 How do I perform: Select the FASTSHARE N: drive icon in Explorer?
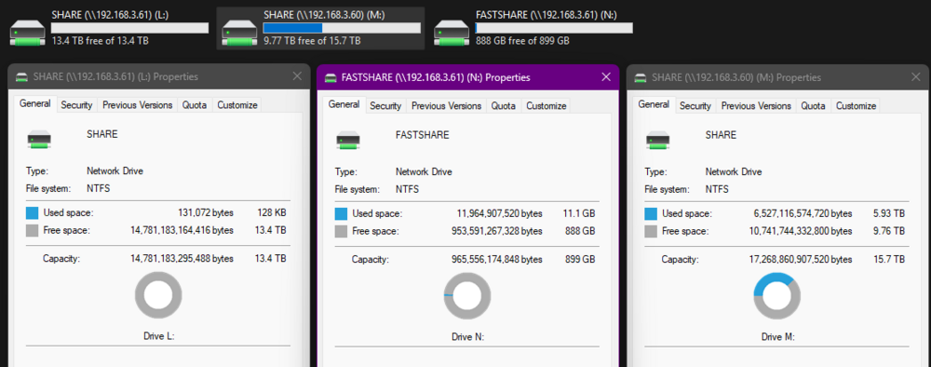pyautogui.click(x=452, y=34)
